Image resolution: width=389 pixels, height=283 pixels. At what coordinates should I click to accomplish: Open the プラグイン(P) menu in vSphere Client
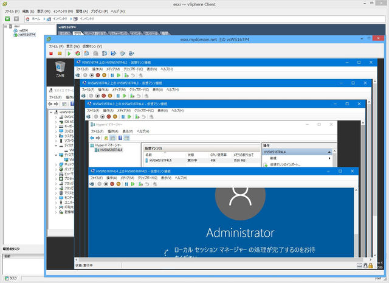pyautogui.click(x=99, y=12)
